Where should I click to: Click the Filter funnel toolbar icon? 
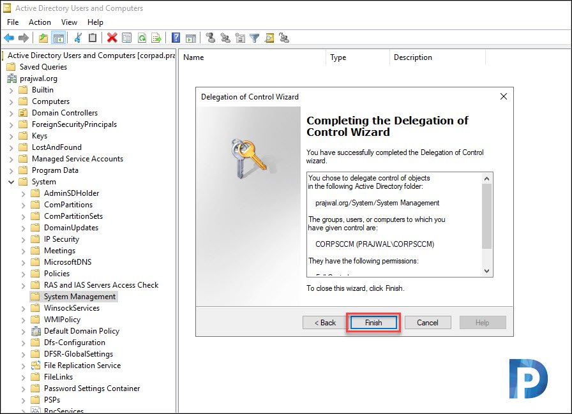tap(255, 38)
